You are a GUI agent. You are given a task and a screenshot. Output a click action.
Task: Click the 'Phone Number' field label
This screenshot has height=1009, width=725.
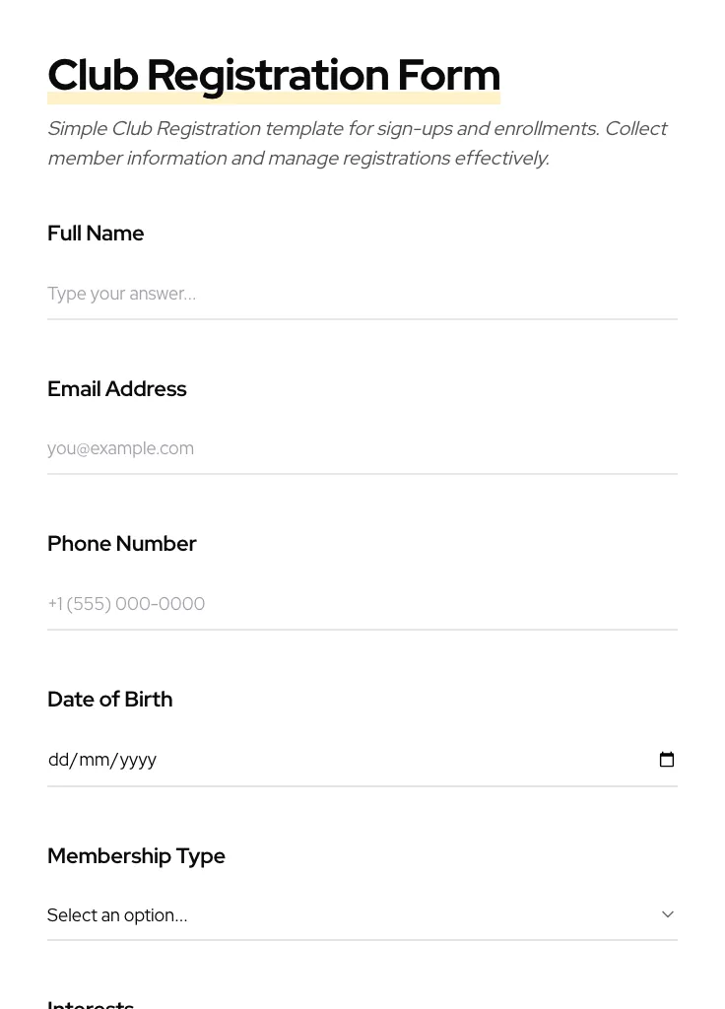pyautogui.click(x=121, y=544)
